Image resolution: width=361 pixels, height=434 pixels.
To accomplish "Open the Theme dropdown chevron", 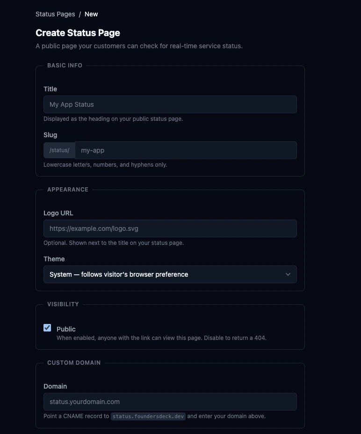I will pyautogui.click(x=288, y=274).
